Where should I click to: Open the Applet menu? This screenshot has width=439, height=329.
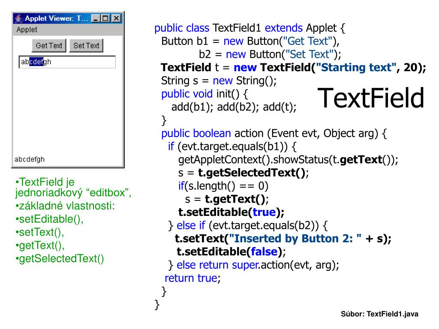(x=27, y=30)
